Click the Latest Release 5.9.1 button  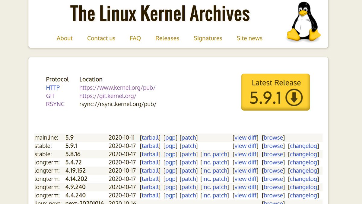pos(275,92)
